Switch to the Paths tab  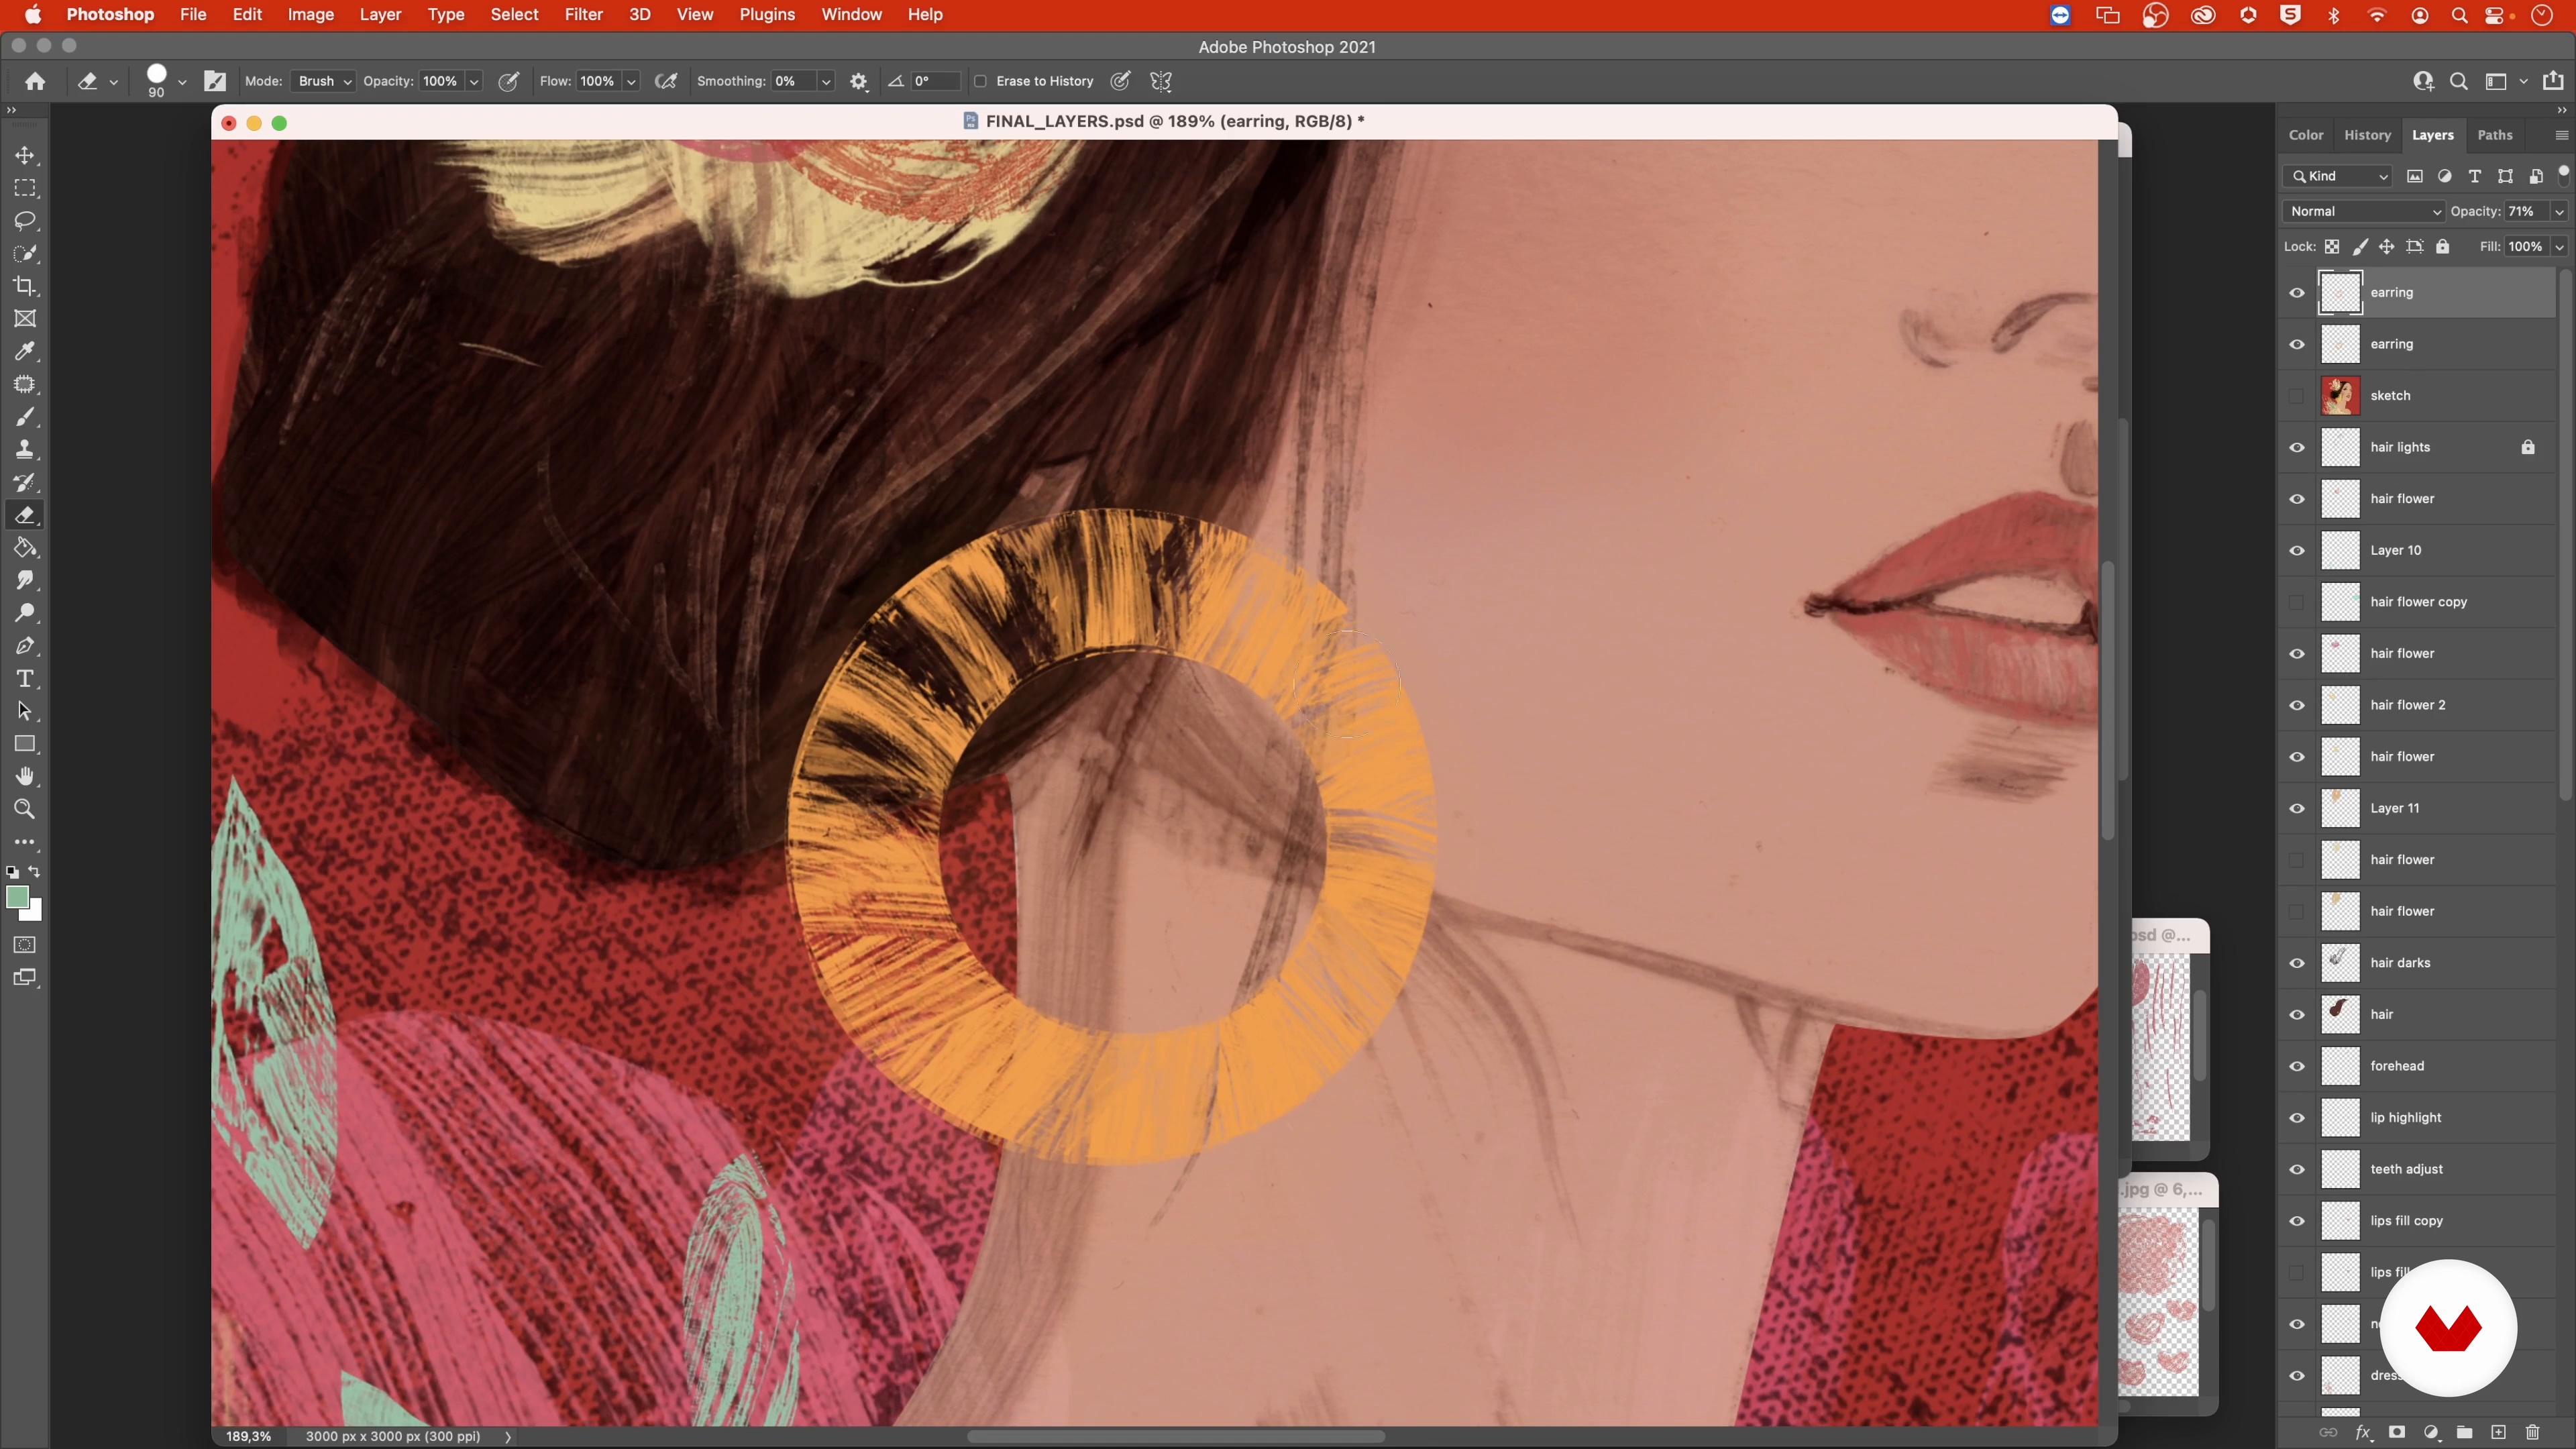click(2494, 135)
